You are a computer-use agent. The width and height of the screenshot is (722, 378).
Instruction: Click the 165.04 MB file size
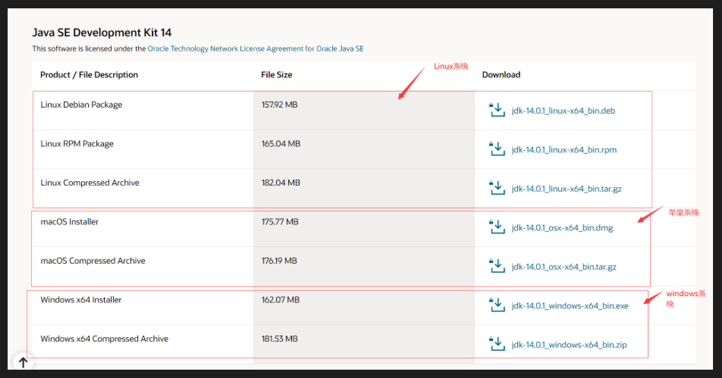point(281,144)
